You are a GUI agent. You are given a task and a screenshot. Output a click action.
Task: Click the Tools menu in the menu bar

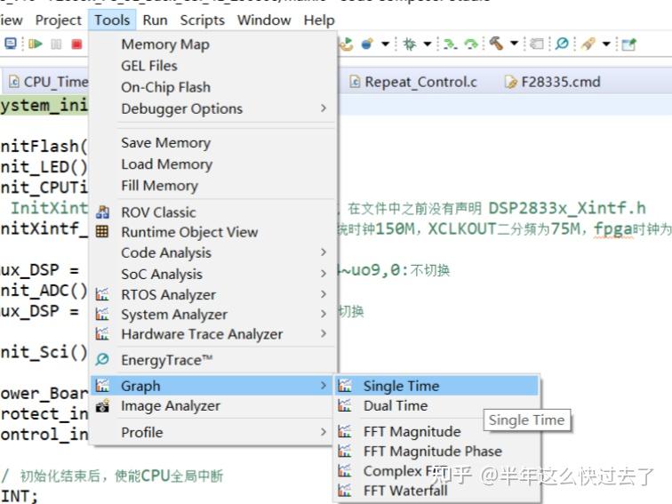112,20
